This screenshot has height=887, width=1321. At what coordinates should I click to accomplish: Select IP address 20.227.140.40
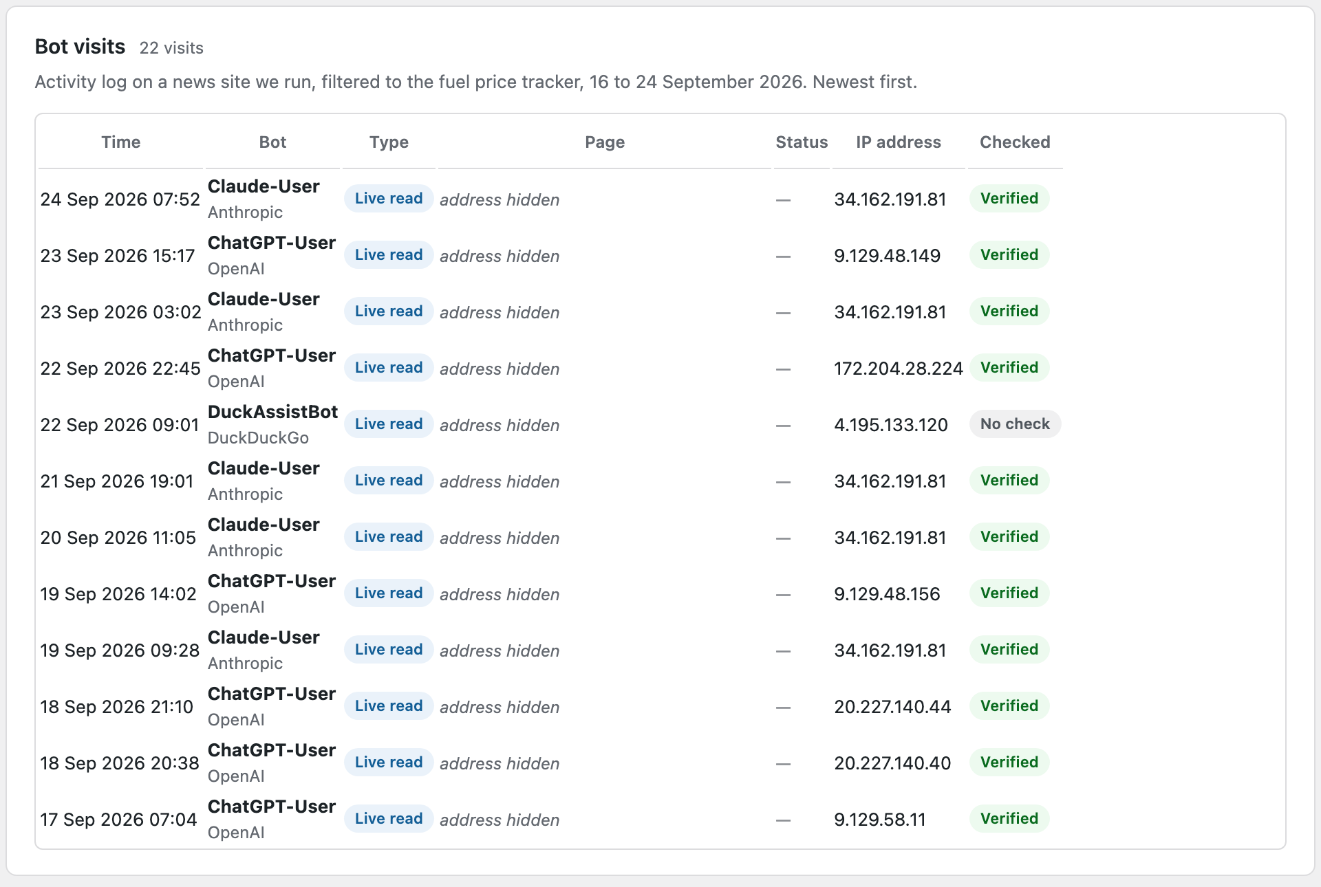click(893, 763)
